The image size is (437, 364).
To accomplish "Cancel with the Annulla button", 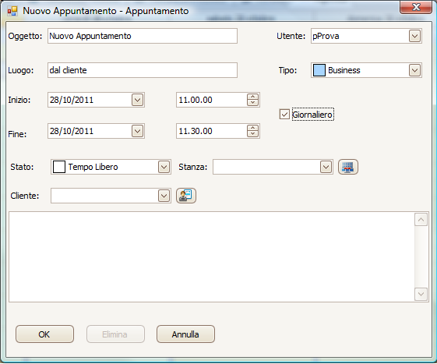I will (x=185, y=334).
